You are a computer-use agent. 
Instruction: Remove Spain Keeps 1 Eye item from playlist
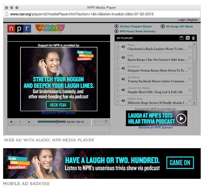(190, 58)
